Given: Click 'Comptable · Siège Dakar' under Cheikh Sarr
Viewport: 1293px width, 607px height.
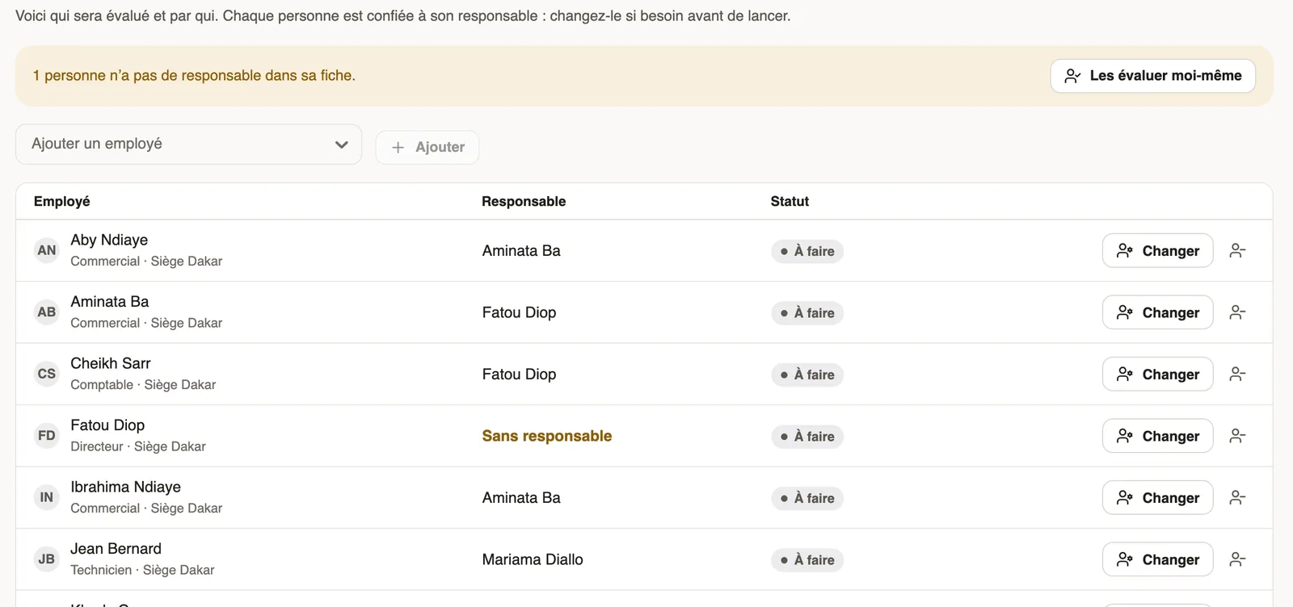Looking at the screenshot, I should [x=143, y=385].
